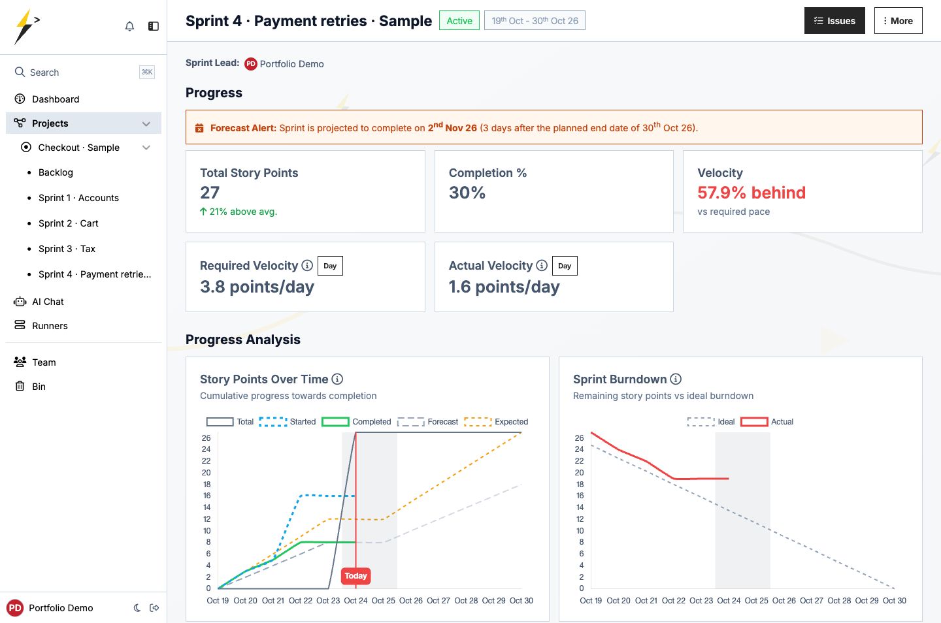The height and width of the screenshot is (623, 941).
Task: Click the Today marker on the chart
Action: 355,576
